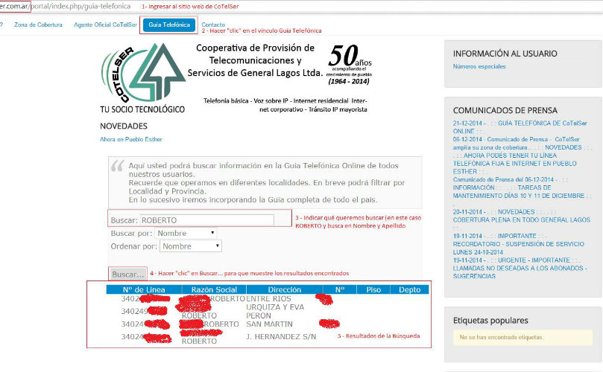Screen dimensions: 603x372
Task: Open the Guía Telefónica de CoTelSer Online press release
Action: [x=514, y=126]
